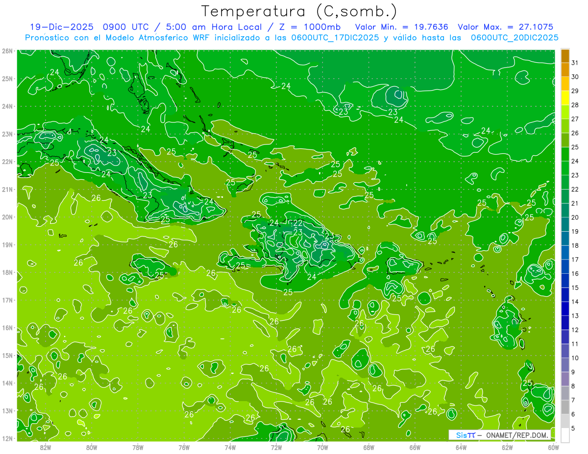Click the '68W' longitude axis label
Viewport: 588px width, 454px height.
[x=368, y=447]
